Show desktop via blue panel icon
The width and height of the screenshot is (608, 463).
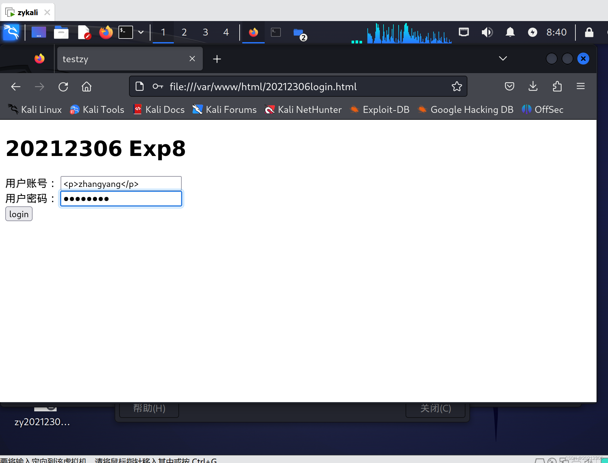point(39,32)
